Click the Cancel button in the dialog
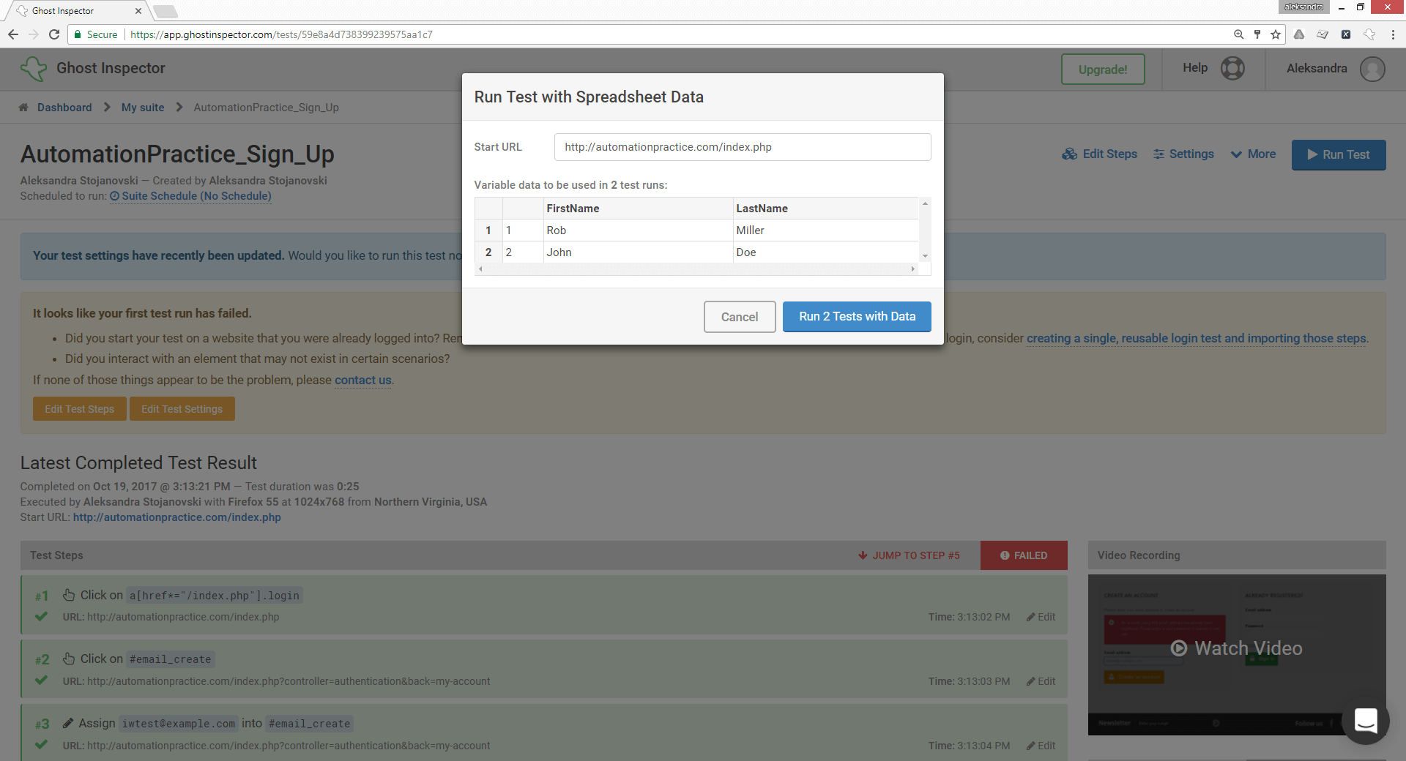Viewport: 1406px width, 761px height. pos(740,317)
